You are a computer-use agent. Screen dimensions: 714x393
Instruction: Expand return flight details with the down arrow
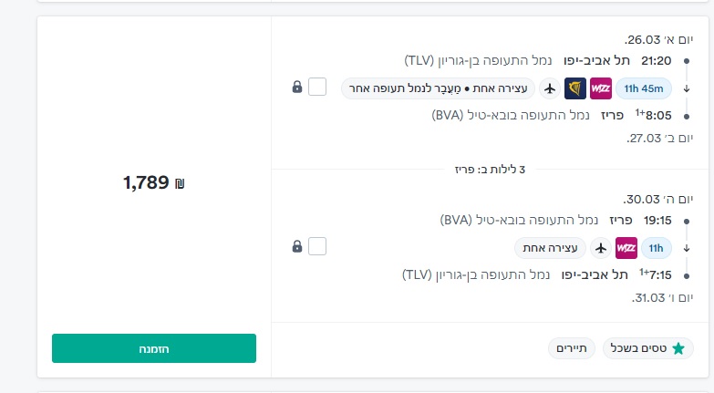pyautogui.click(x=687, y=247)
